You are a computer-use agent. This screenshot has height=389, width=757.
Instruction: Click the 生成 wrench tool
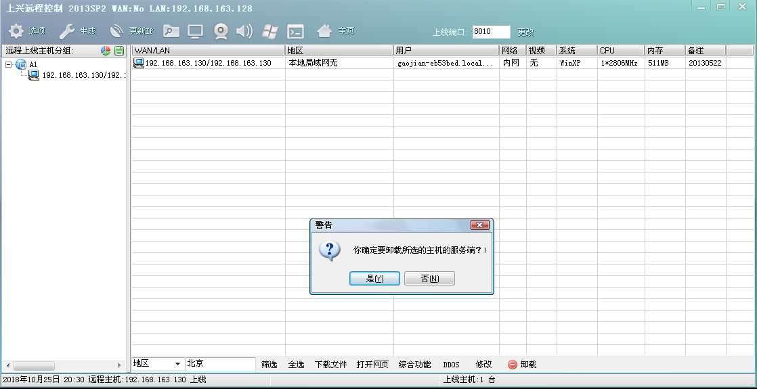click(x=66, y=31)
